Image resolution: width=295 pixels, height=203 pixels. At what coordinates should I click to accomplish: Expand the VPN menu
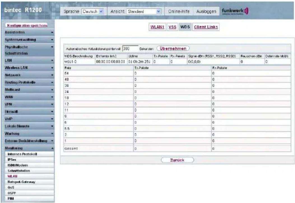[x=29, y=104]
